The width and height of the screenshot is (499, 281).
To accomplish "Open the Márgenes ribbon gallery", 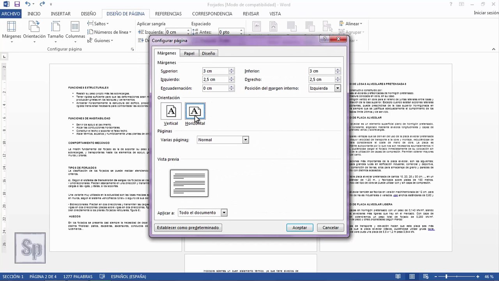I will (x=12, y=31).
